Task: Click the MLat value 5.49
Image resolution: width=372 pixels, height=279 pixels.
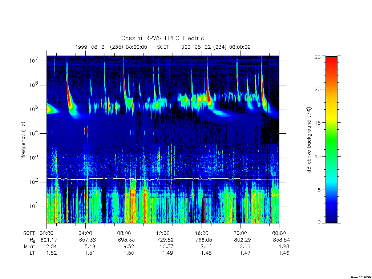Action: pyautogui.click(x=90, y=247)
